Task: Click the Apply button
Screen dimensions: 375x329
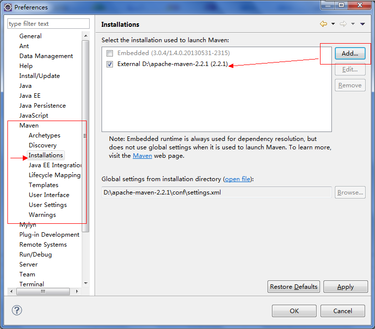Action: (x=345, y=287)
